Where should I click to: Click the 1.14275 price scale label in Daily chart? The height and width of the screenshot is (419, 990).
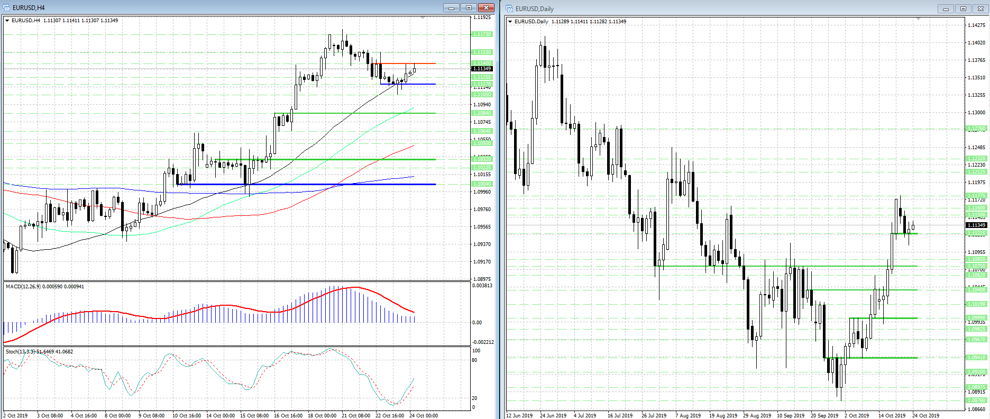976,25
